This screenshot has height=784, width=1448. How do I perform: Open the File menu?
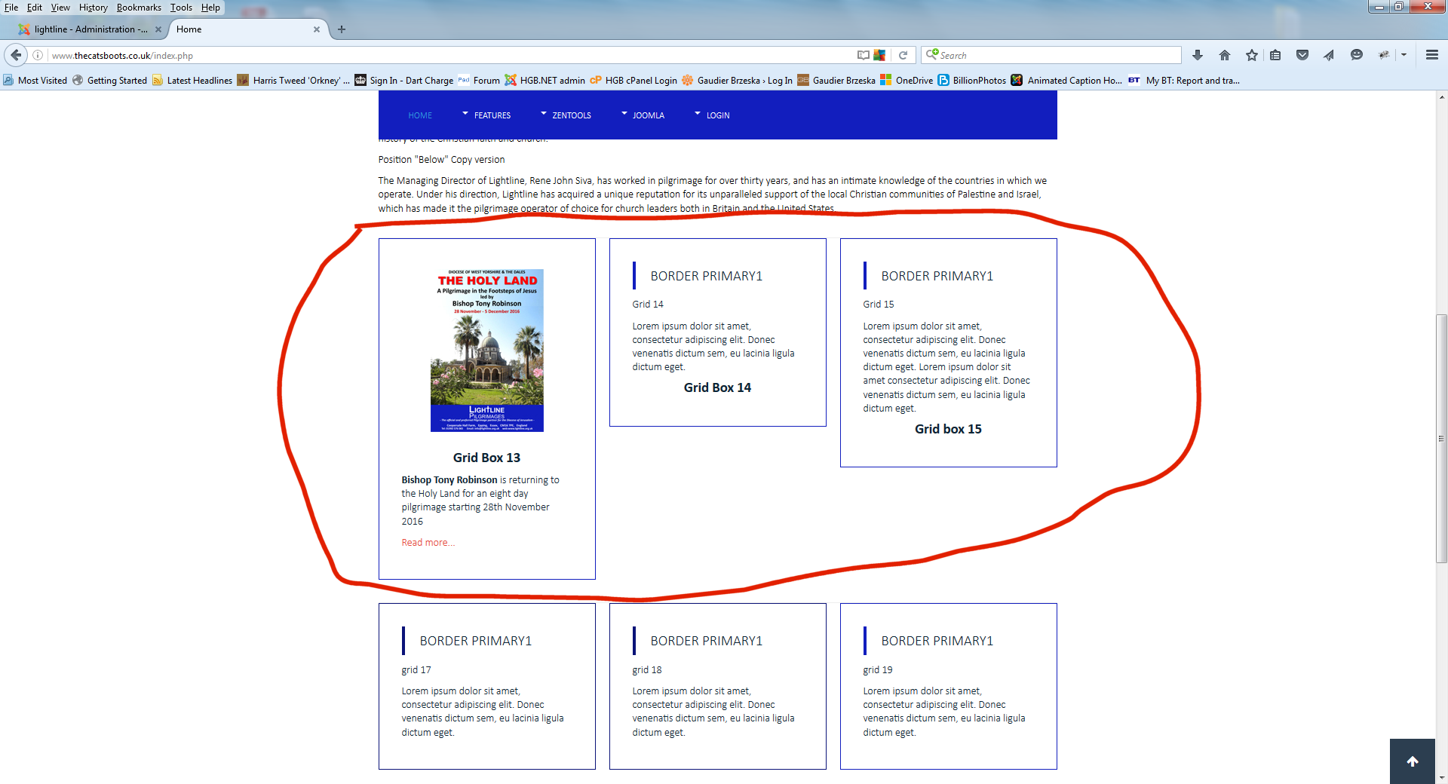click(11, 8)
